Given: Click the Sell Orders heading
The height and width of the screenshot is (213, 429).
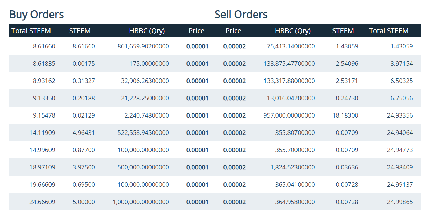Looking at the screenshot, I should (x=241, y=15).
